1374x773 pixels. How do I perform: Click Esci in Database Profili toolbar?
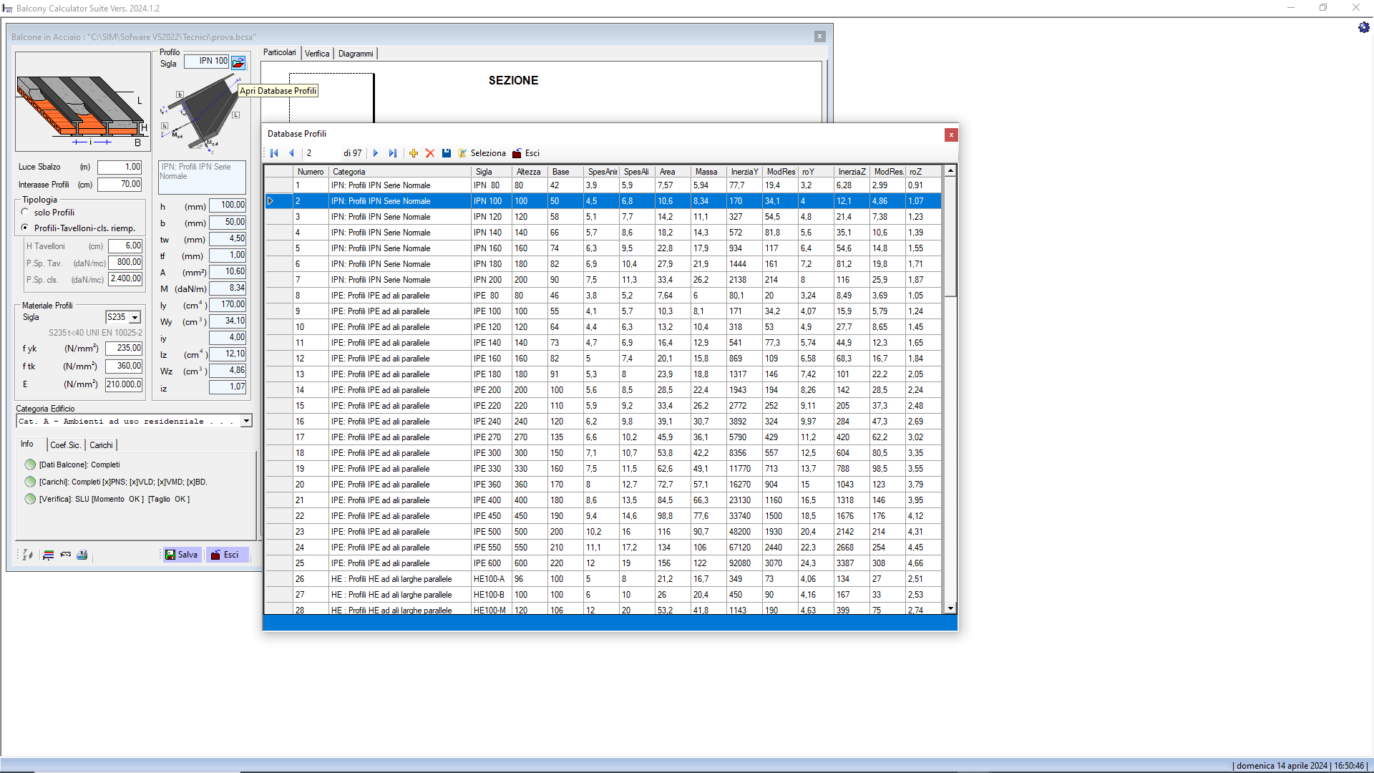[x=526, y=153]
